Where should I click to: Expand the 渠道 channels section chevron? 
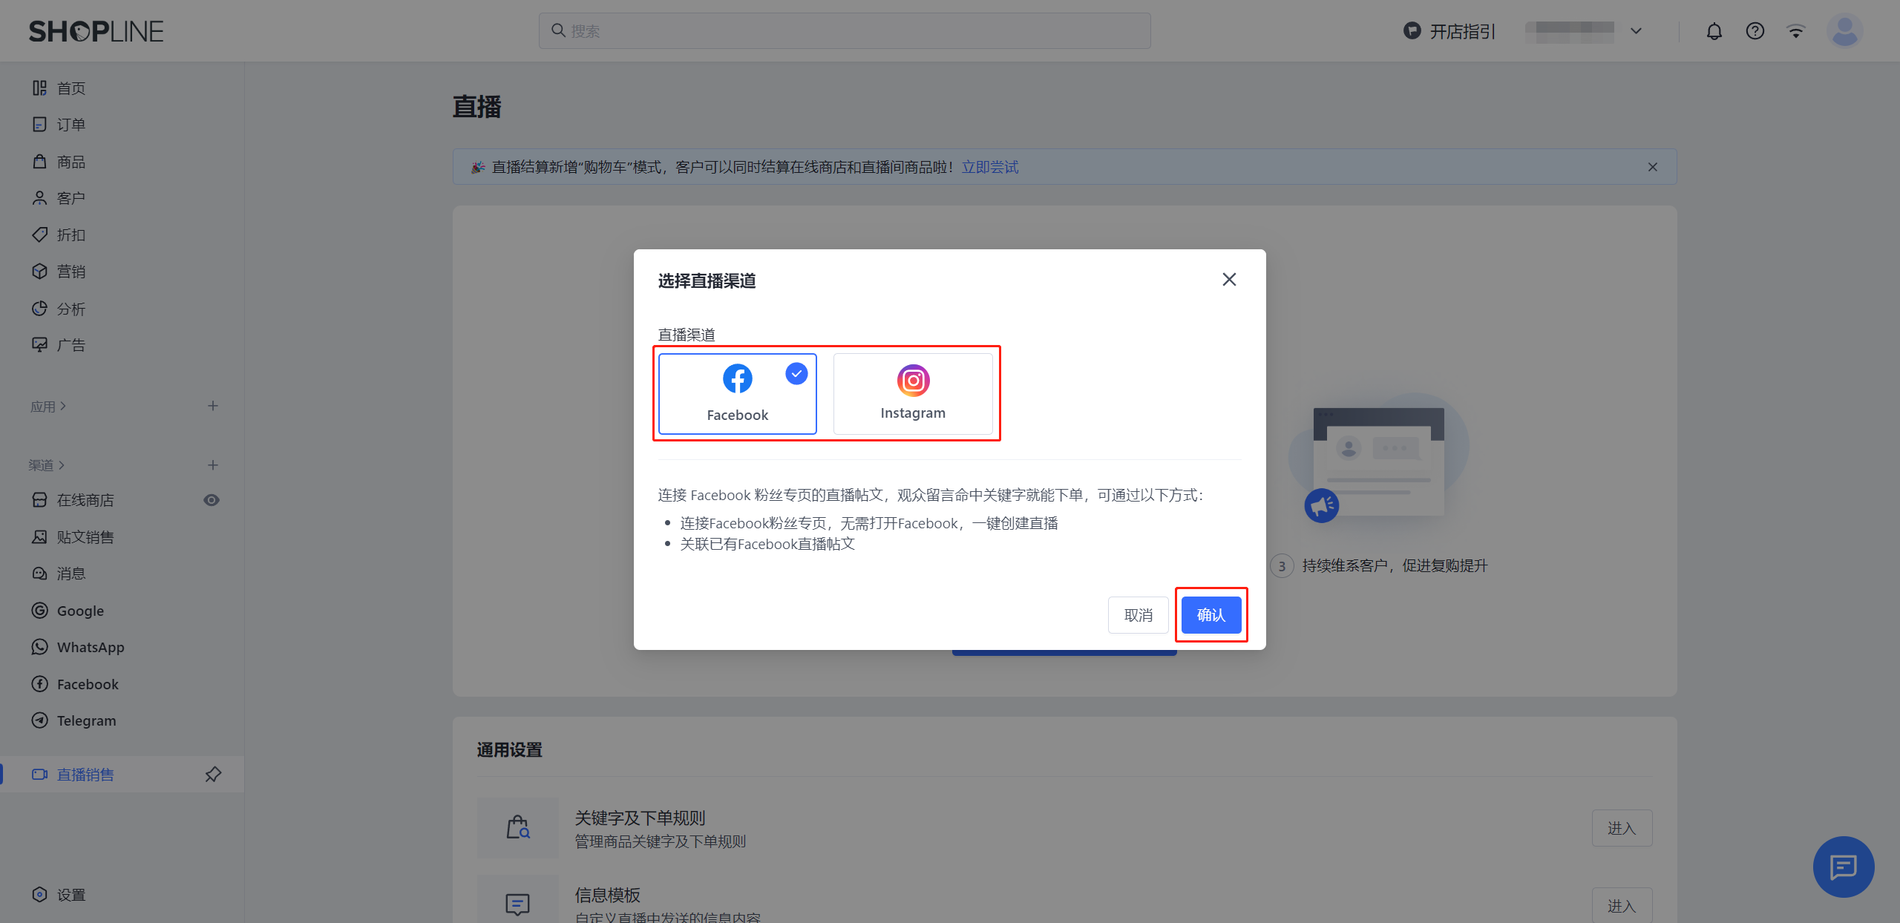coord(62,465)
